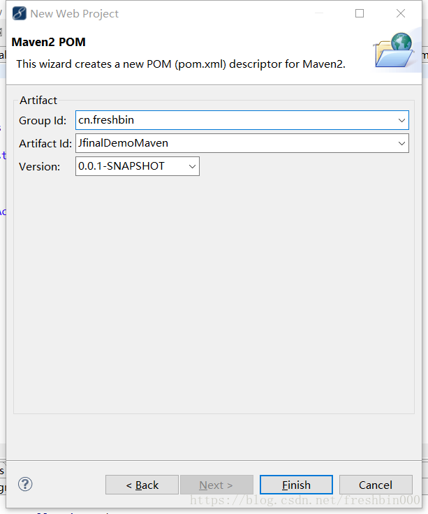
Task: Maximize the New Web Project dialog
Action: coord(360,13)
